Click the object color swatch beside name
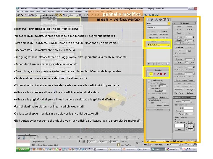This screenshot has height=159, width=213. (x=169, y=24)
